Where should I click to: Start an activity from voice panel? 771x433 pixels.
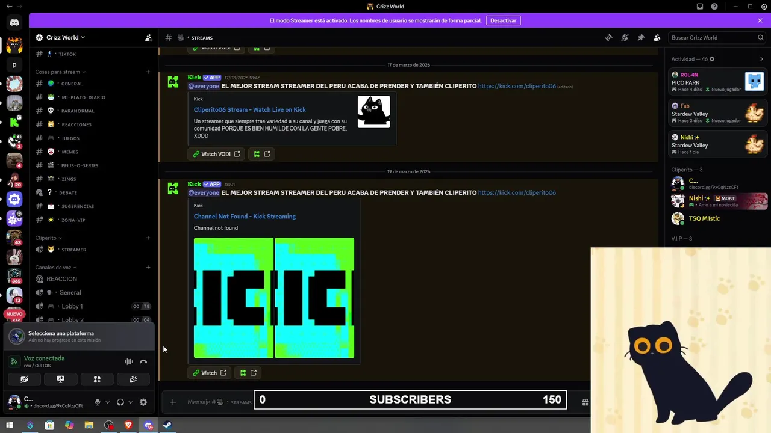tap(97, 379)
